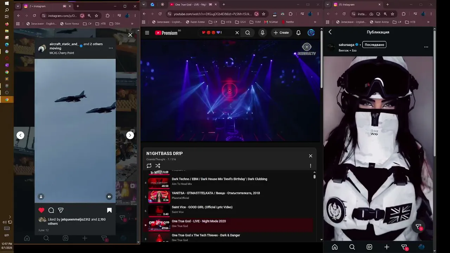Image resolution: width=450 pixels, height=253 pixels.
Task: Close the Instagram post overlay
Action: (x=130, y=35)
